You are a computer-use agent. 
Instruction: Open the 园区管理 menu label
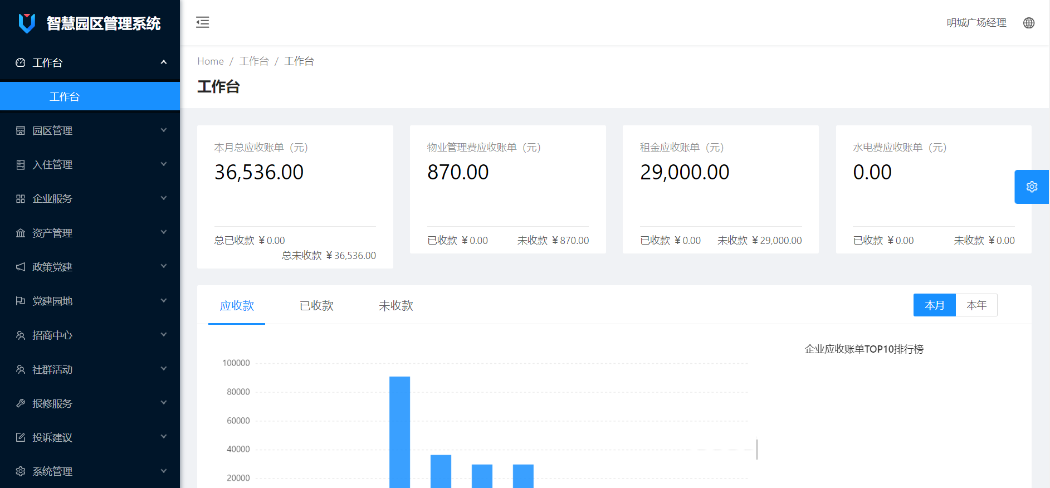tap(52, 130)
